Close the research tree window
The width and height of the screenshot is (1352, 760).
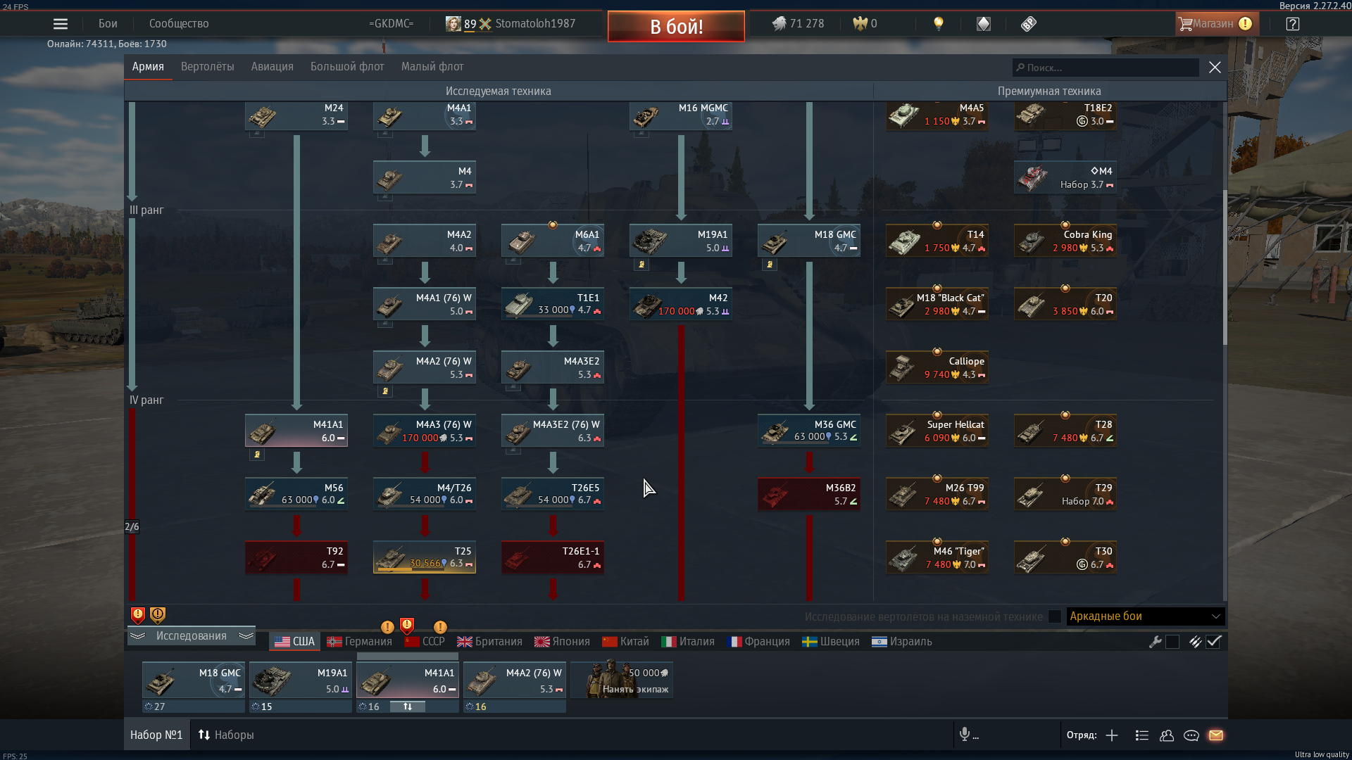pyautogui.click(x=1215, y=68)
